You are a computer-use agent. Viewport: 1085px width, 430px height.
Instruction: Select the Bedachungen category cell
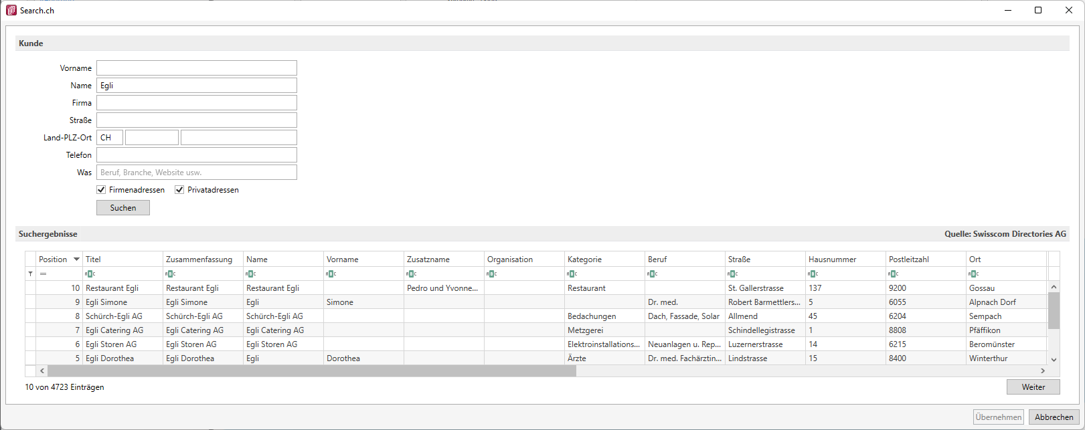pyautogui.click(x=605, y=316)
